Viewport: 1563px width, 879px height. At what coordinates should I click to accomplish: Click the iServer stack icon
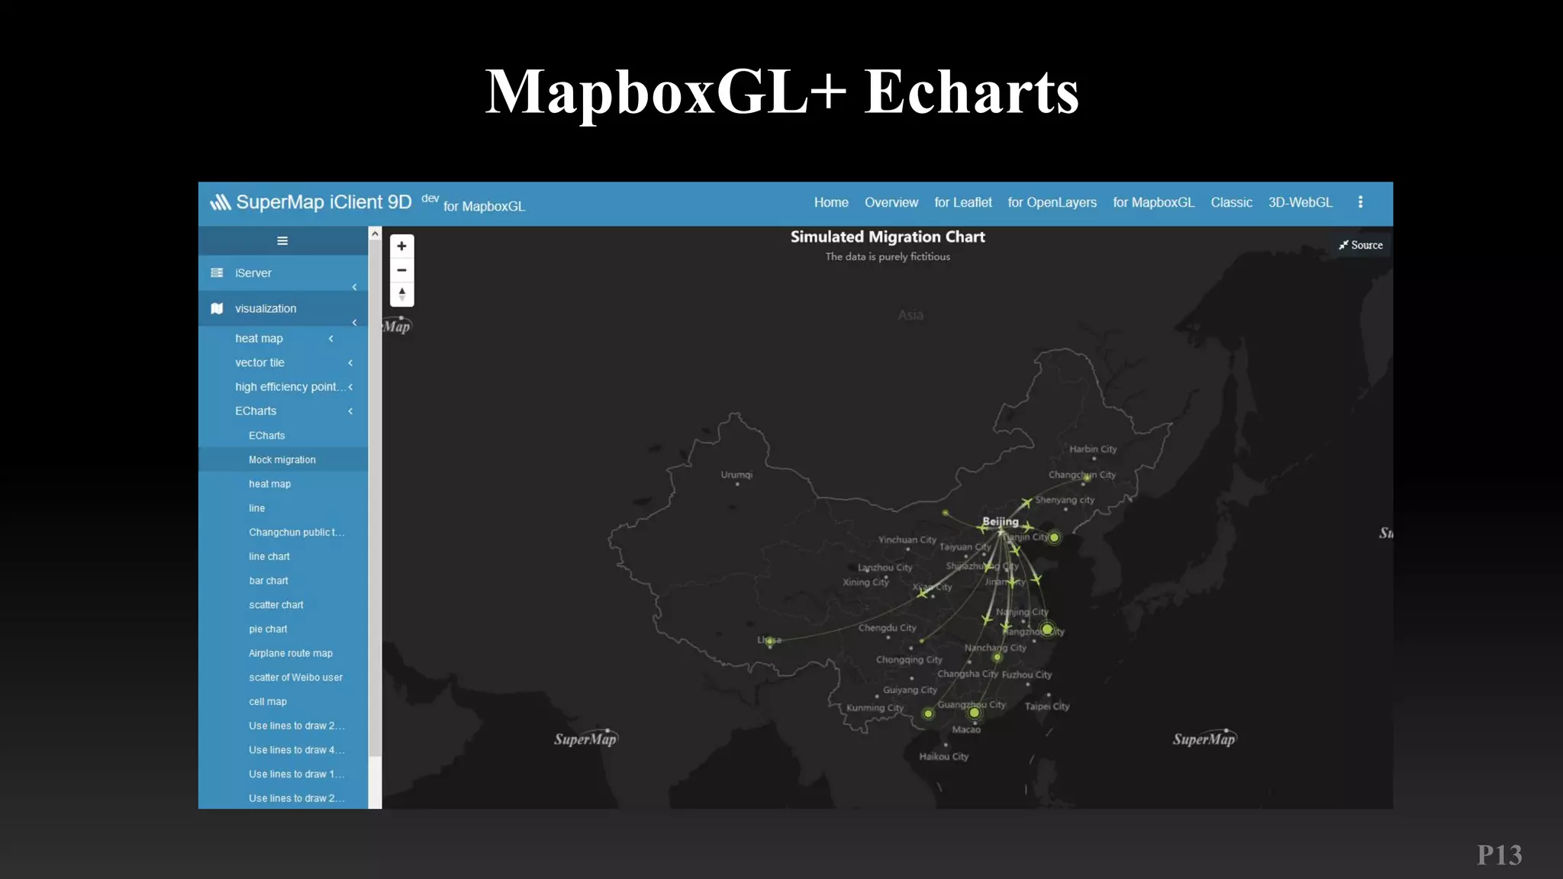point(217,273)
